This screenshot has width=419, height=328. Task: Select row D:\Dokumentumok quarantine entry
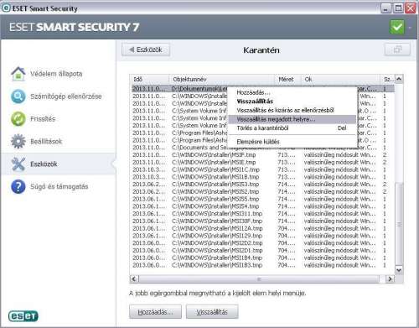pos(263,89)
